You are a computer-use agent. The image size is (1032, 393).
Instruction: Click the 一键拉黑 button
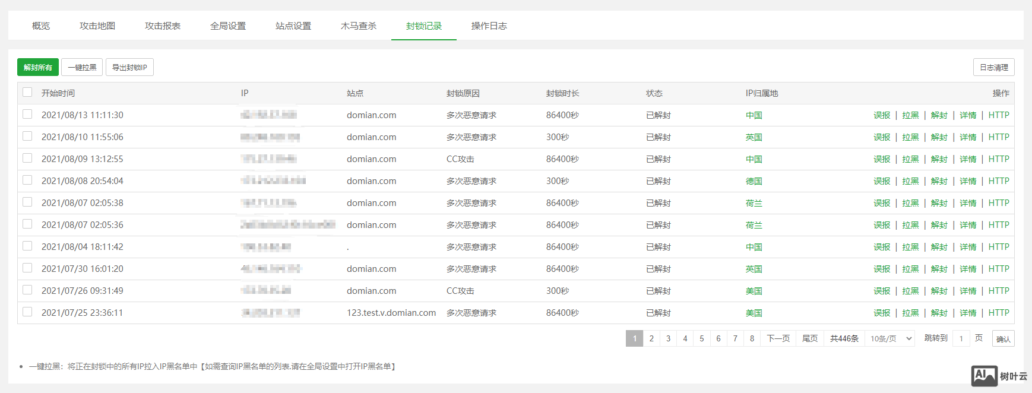(x=82, y=67)
